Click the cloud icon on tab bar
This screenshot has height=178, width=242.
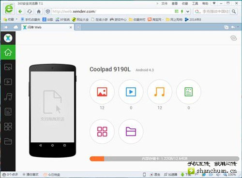point(15,27)
